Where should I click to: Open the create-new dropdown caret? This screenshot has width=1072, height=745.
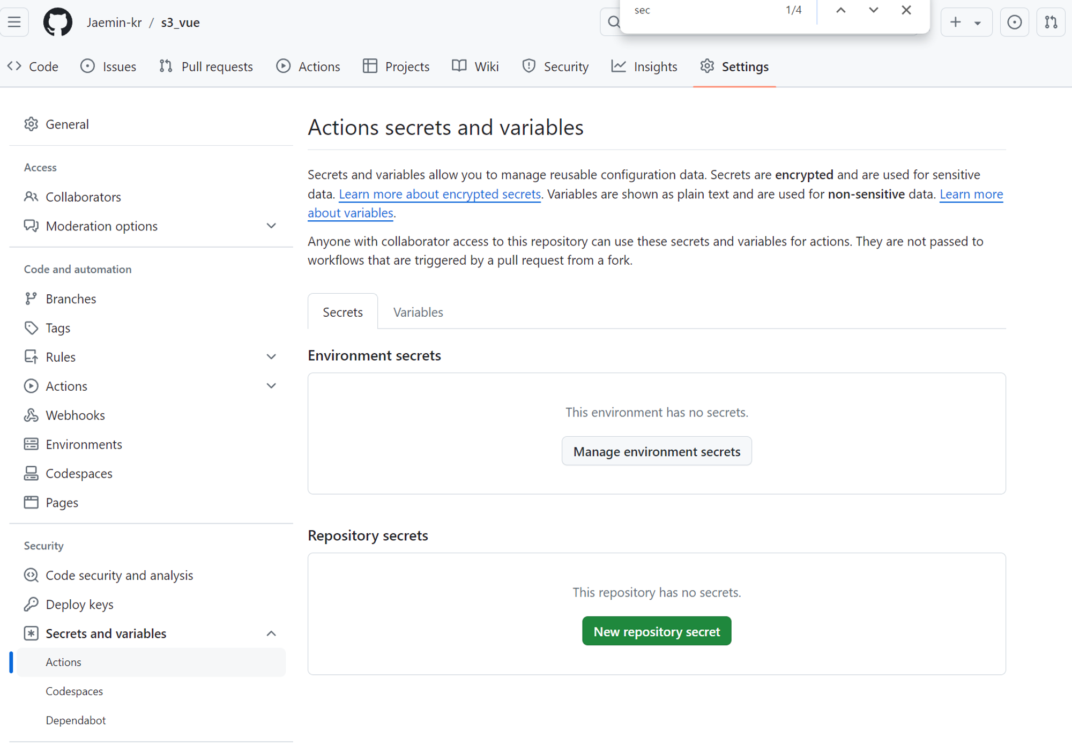tap(978, 23)
